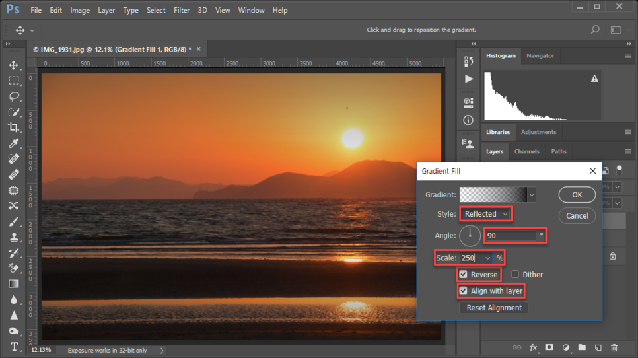Click the Reset Alignment button
This screenshot has width=638, height=358.
click(x=494, y=308)
